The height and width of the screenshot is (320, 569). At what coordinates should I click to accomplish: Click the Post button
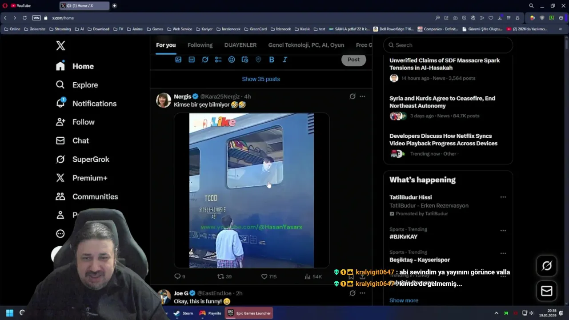point(354,60)
